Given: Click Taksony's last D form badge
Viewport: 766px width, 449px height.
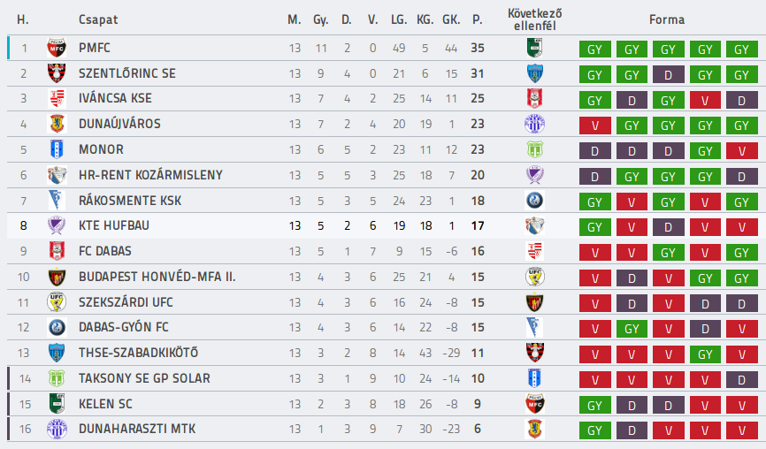Looking at the screenshot, I should (741, 380).
